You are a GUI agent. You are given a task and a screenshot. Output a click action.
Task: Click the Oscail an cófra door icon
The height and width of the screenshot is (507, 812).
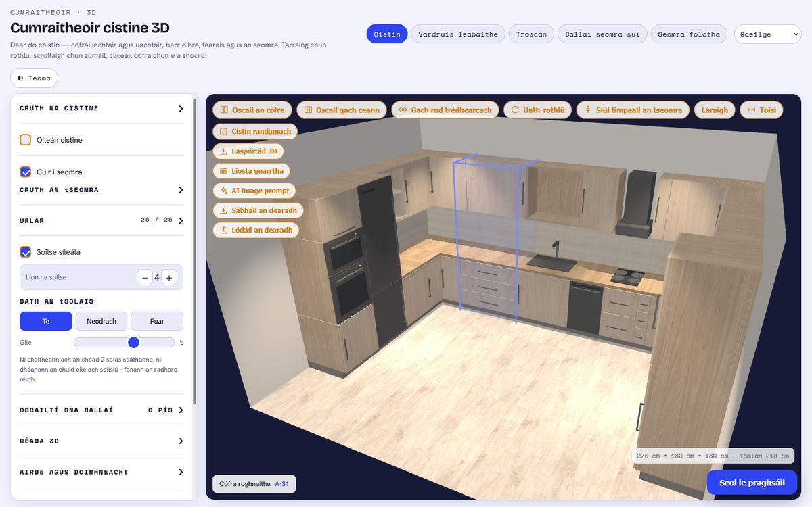(x=224, y=110)
